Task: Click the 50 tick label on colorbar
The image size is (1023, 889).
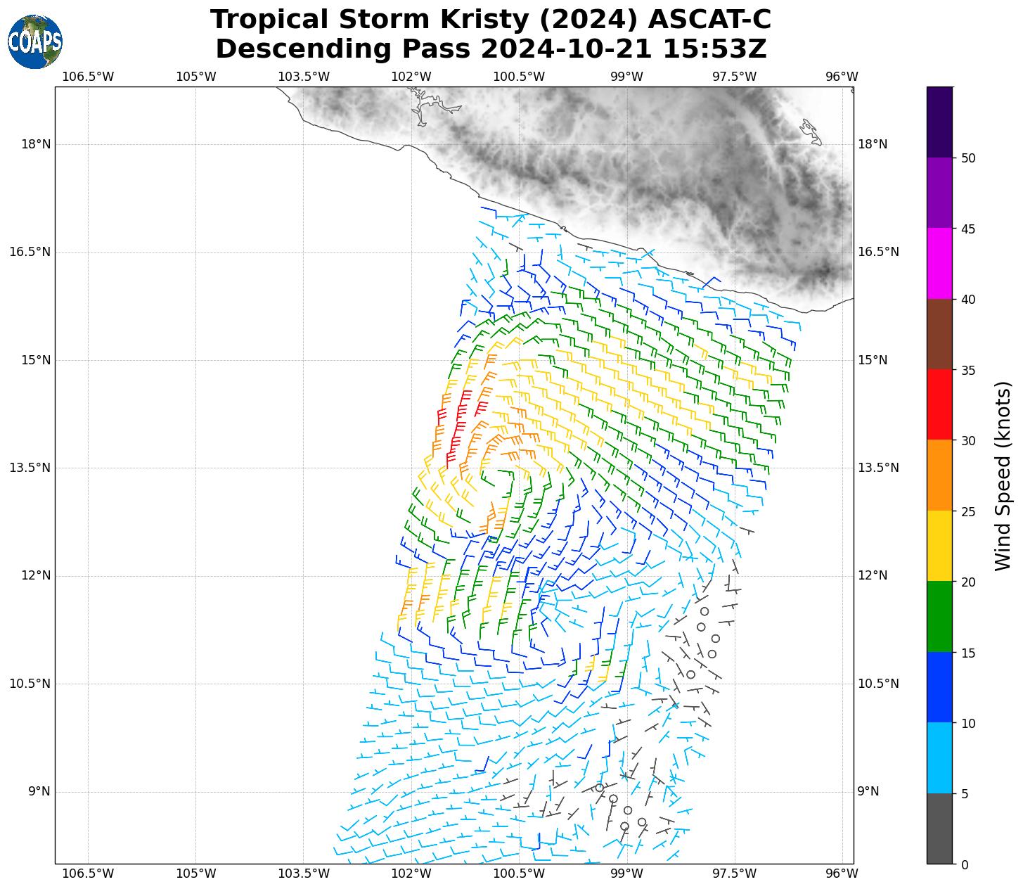Action: click(968, 158)
